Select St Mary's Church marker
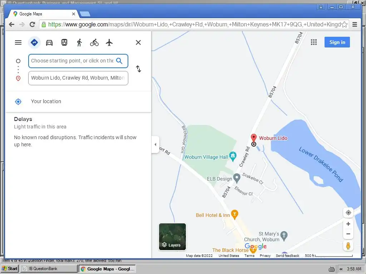366x274 pixels. [284, 235]
